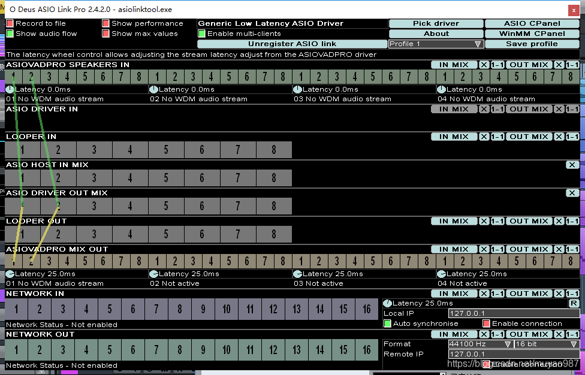Toggle Show audio flow checkbox

(x=10, y=34)
